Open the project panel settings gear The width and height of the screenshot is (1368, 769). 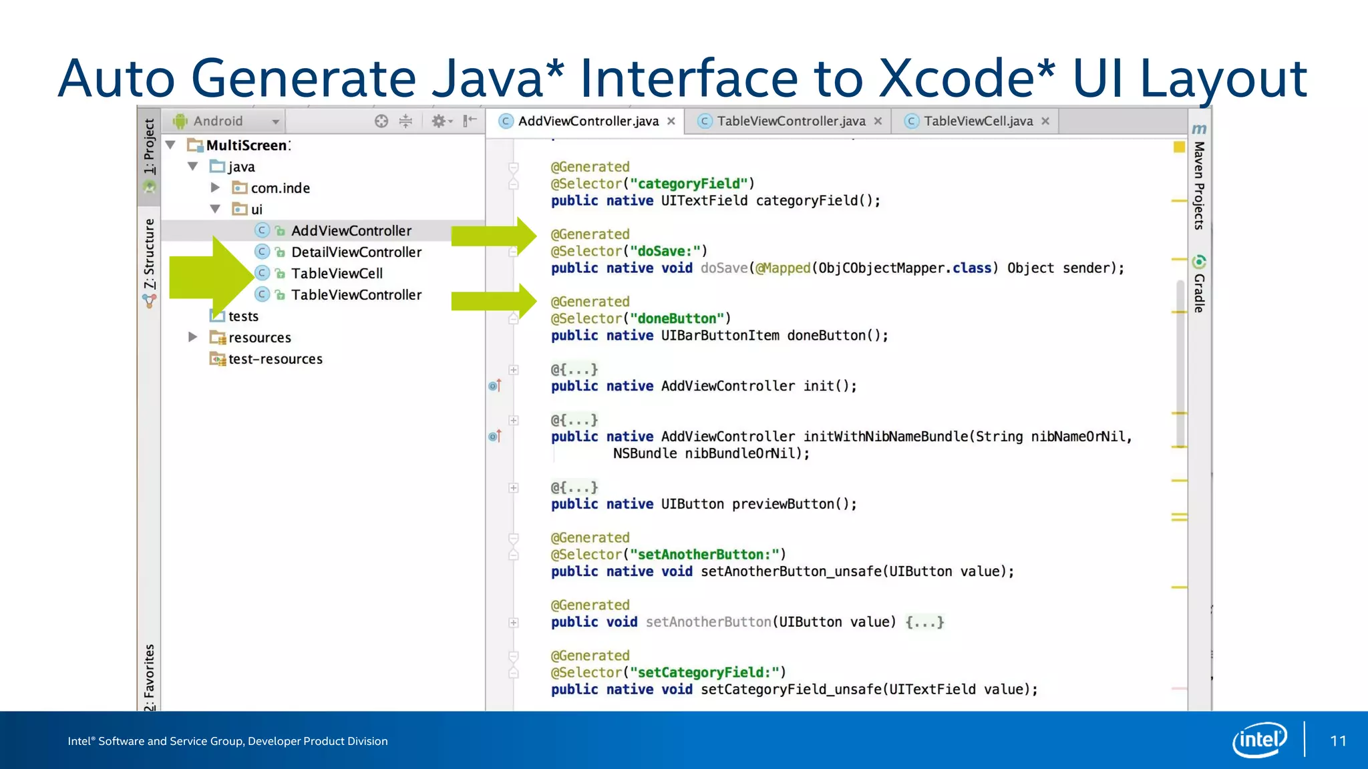(442, 121)
